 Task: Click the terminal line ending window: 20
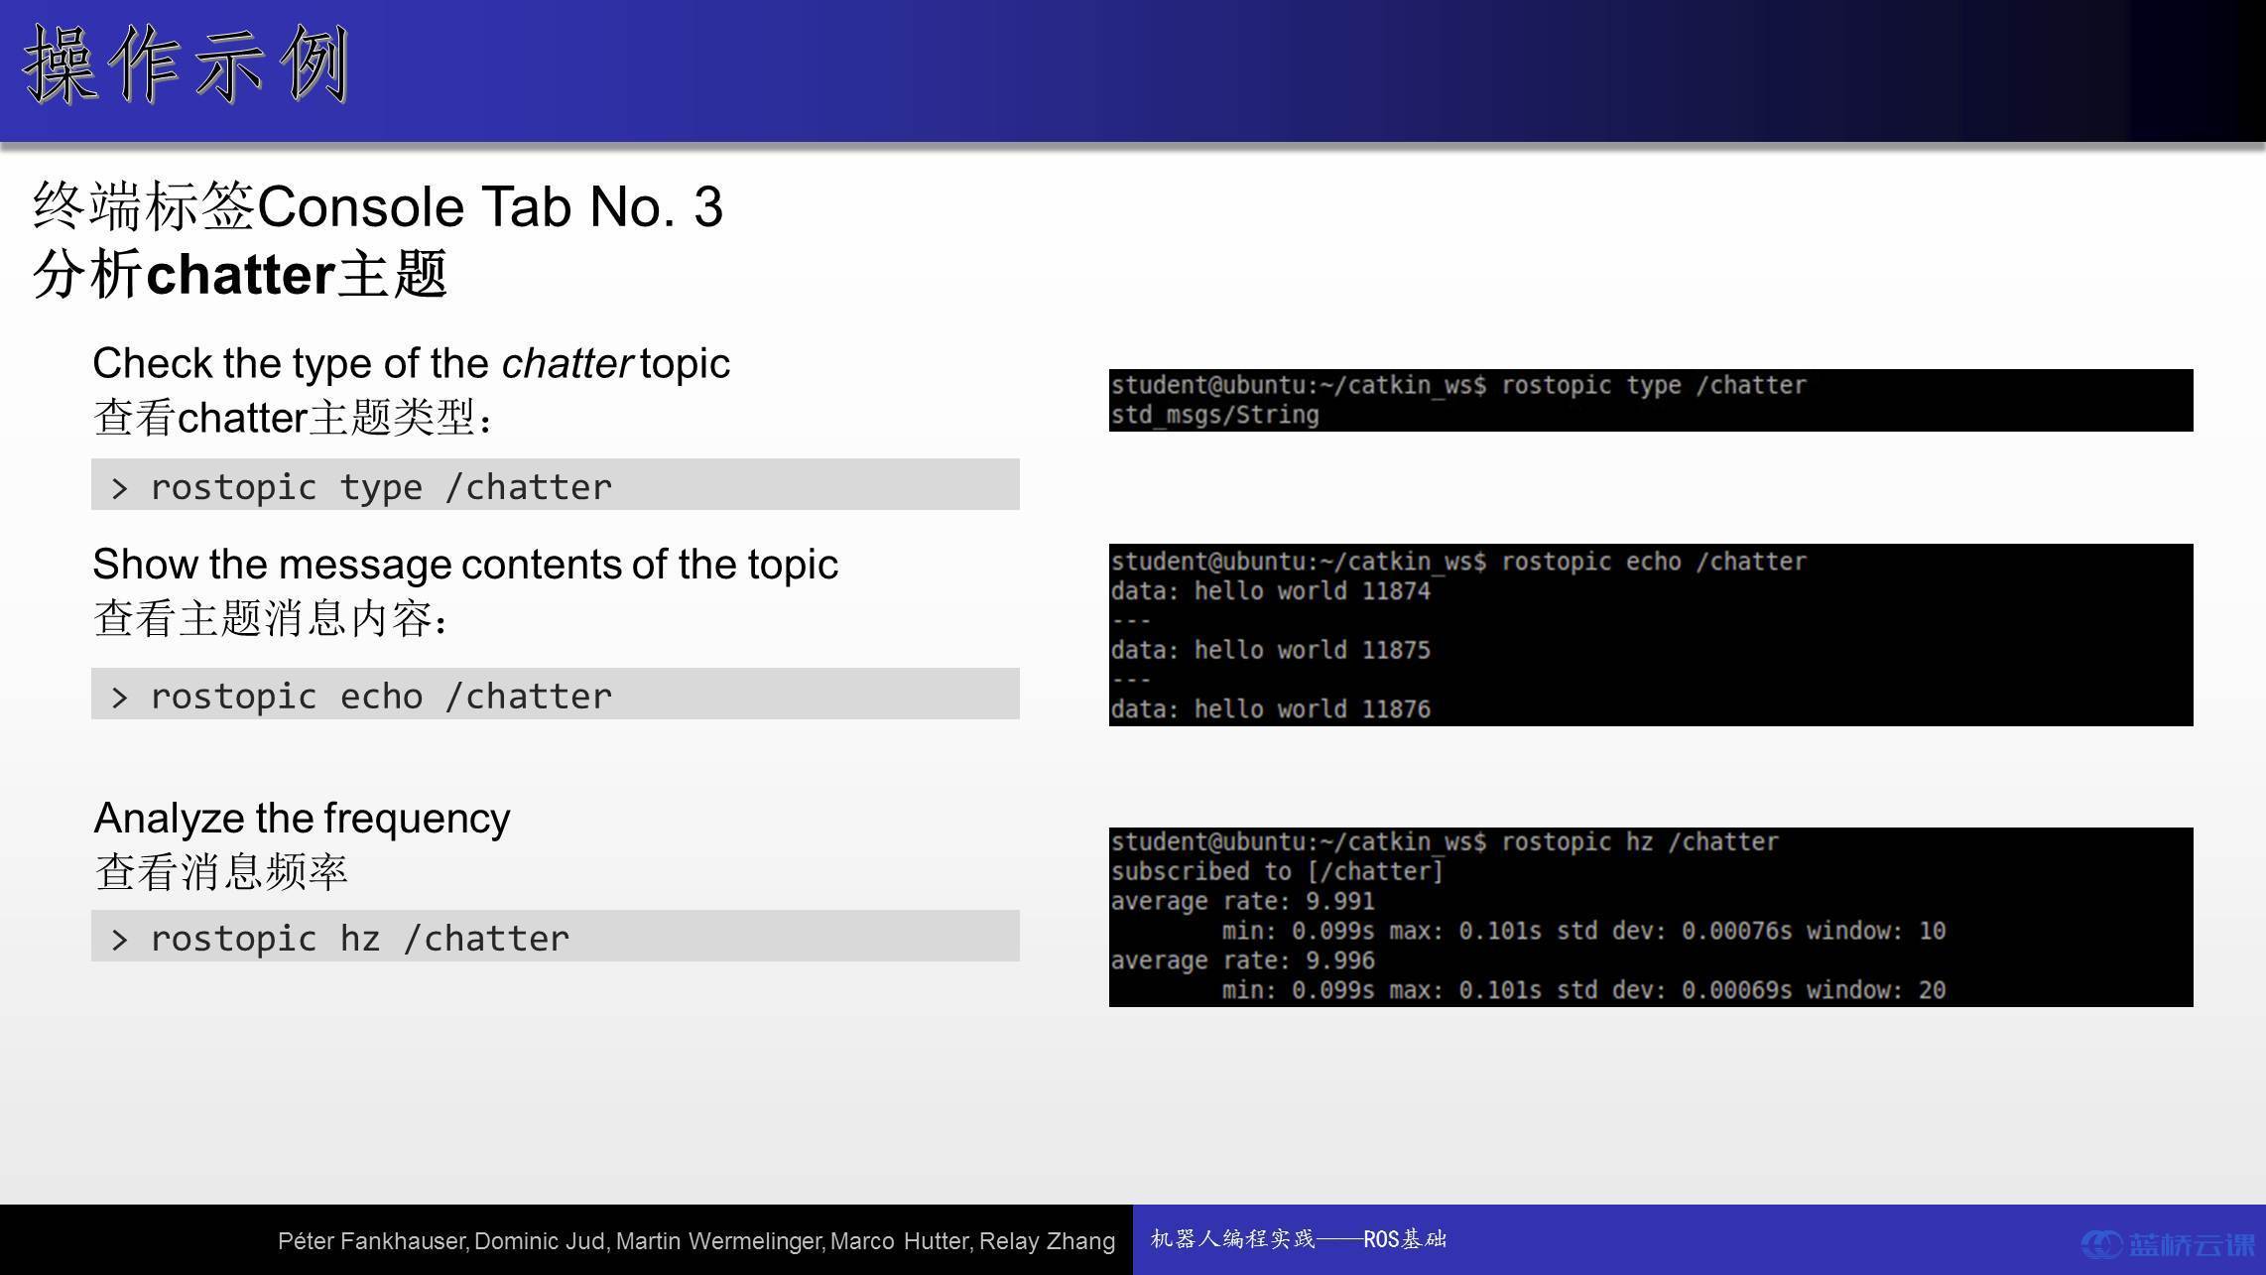[1583, 990]
